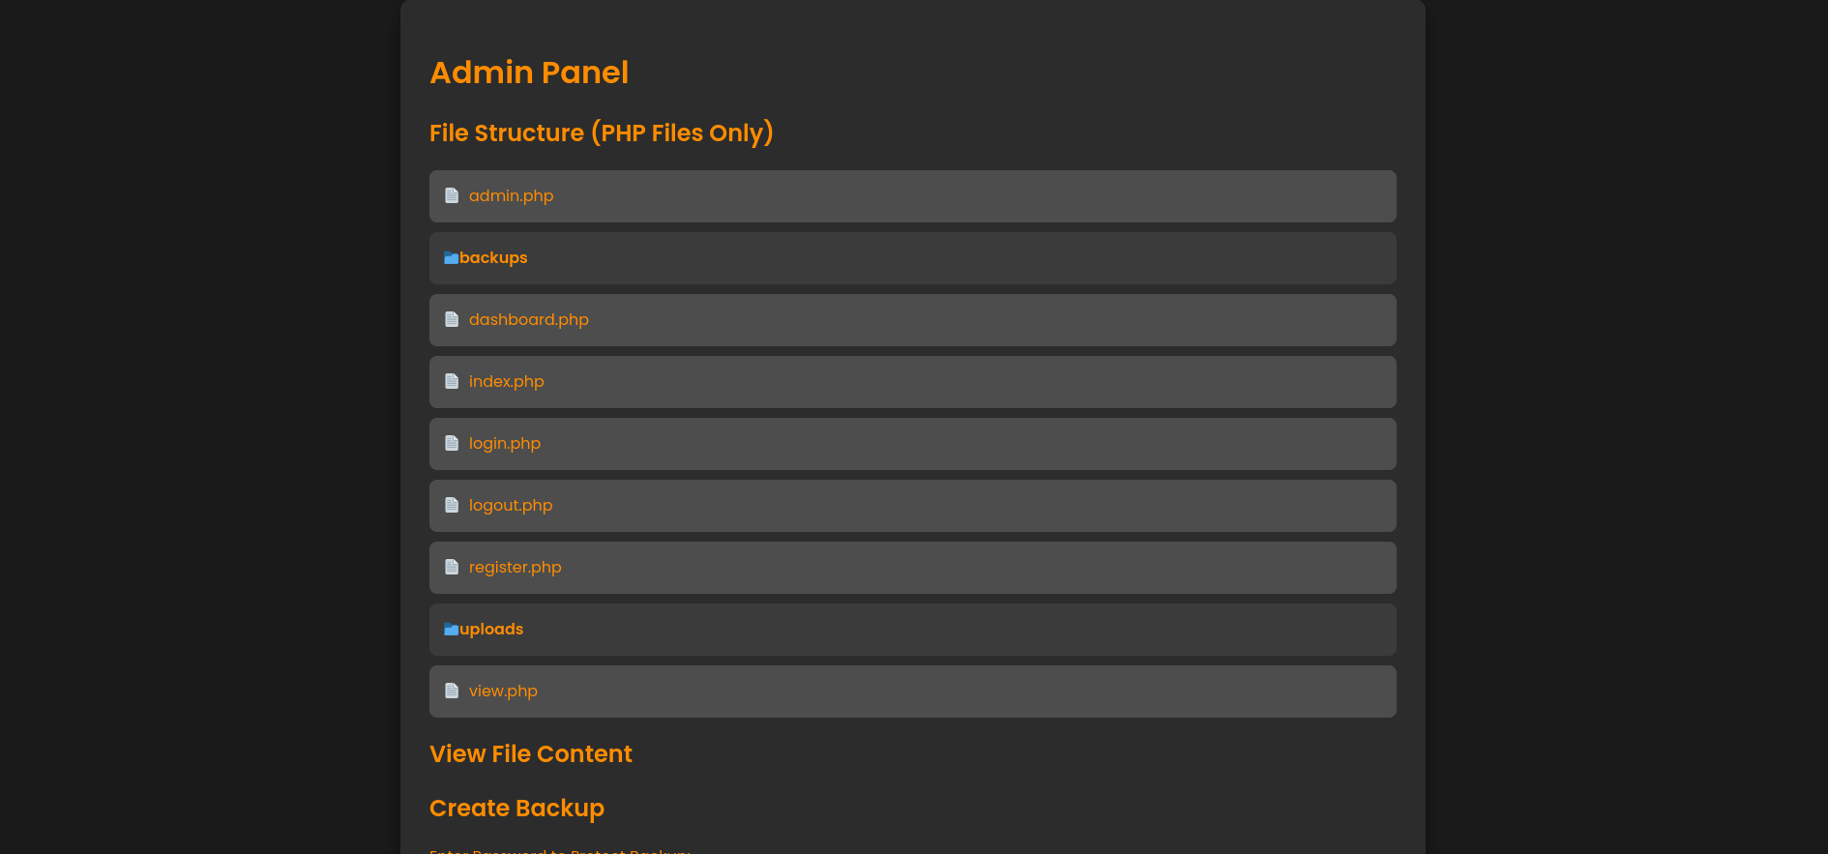Click the Create Backup section heading
Viewport: 1828px width, 854px height.
click(516, 809)
